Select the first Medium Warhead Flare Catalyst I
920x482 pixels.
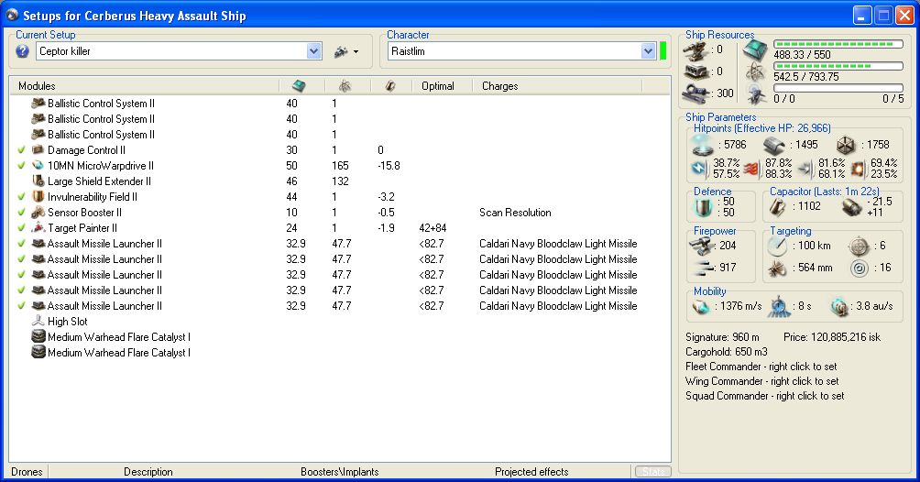click(119, 337)
